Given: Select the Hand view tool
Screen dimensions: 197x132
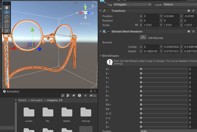Looking at the screenshot, I should coord(7,8).
